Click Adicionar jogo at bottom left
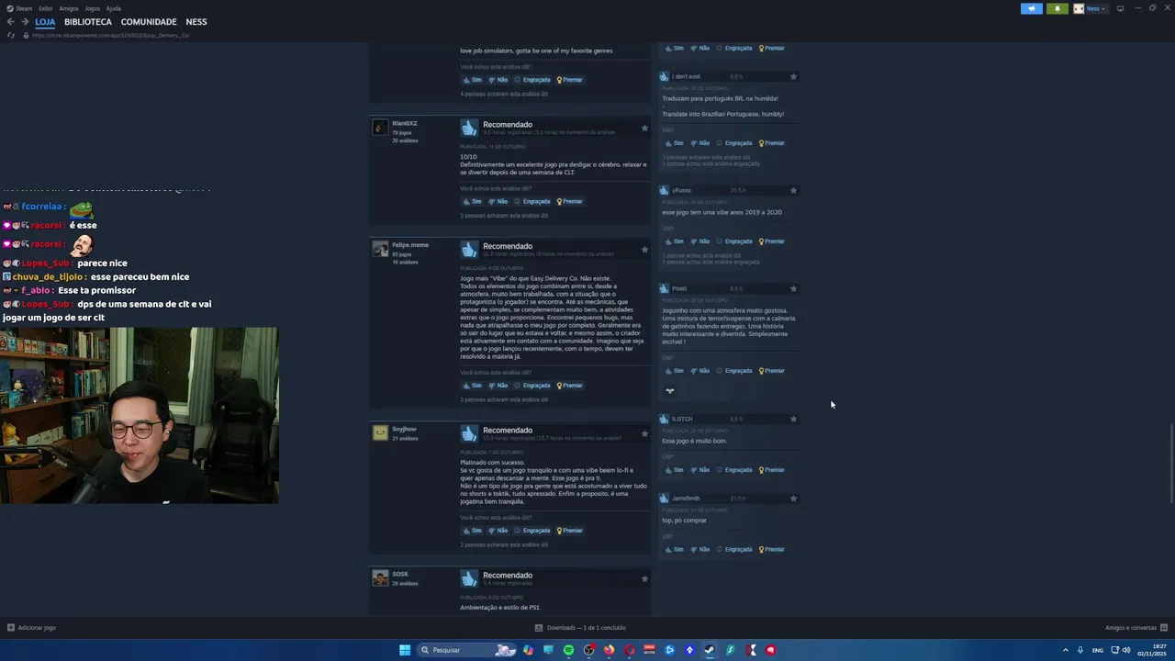Image resolution: width=1175 pixels, height=661 pixels. tap(31, 628)
